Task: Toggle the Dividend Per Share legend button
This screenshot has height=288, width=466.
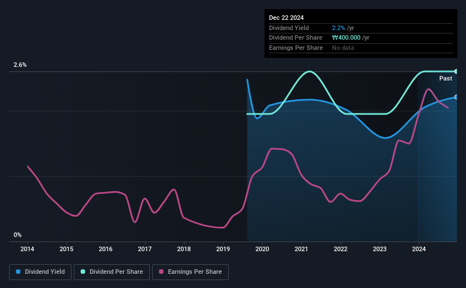Action: coord(112,272)
